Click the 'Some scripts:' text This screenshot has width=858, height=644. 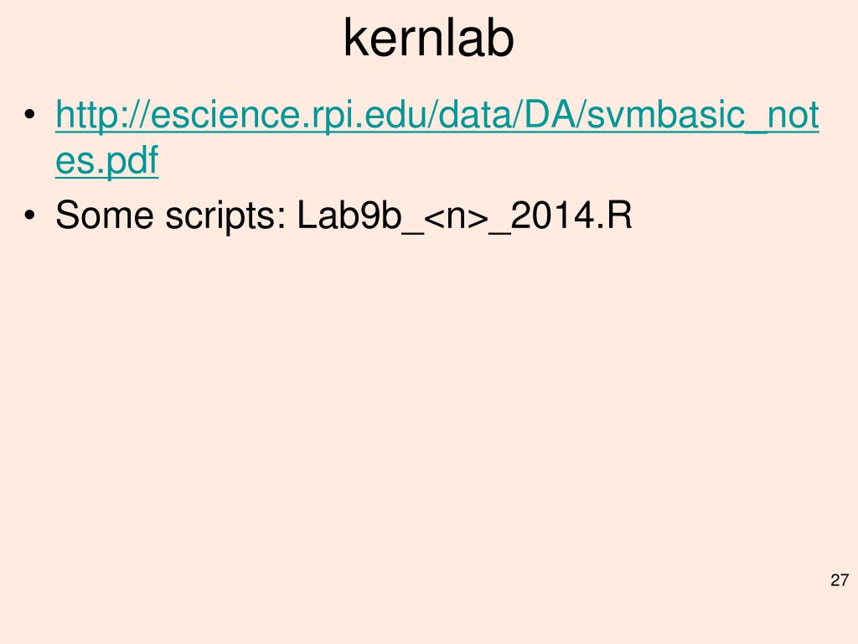(x=171, y=216)
